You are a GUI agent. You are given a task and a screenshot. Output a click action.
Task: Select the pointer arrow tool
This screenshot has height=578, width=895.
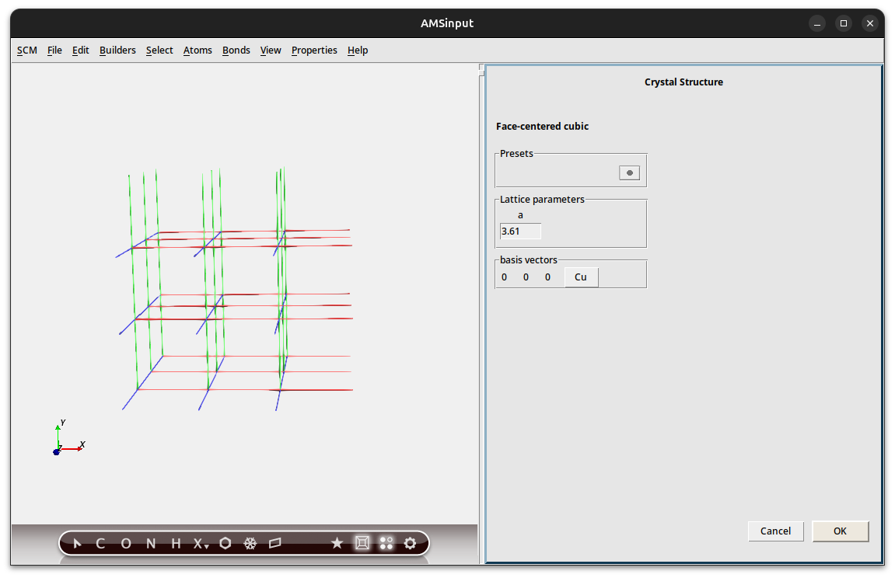tap(77, 544)
